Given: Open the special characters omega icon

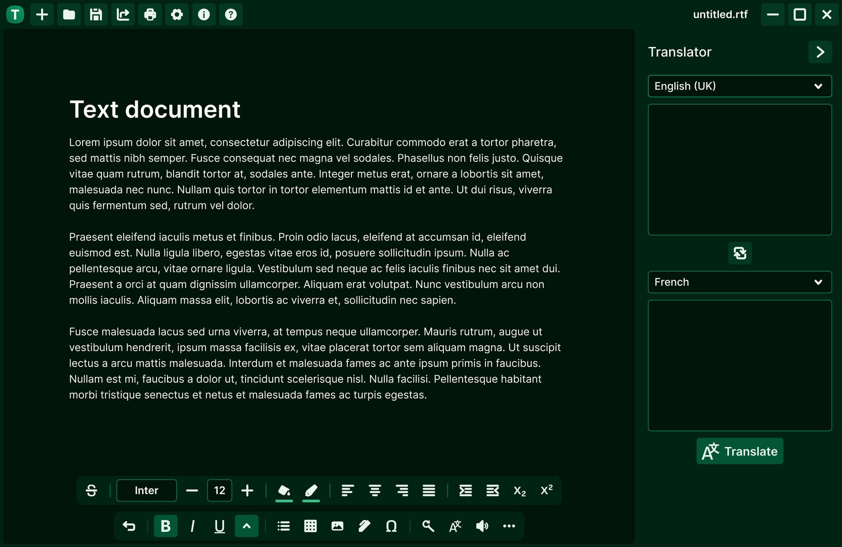Looking at the screenshot, I should [x=391, y=526].
